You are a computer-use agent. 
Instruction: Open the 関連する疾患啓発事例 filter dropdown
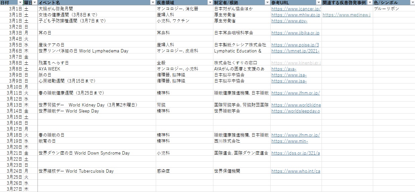click(x=369, y=3)
